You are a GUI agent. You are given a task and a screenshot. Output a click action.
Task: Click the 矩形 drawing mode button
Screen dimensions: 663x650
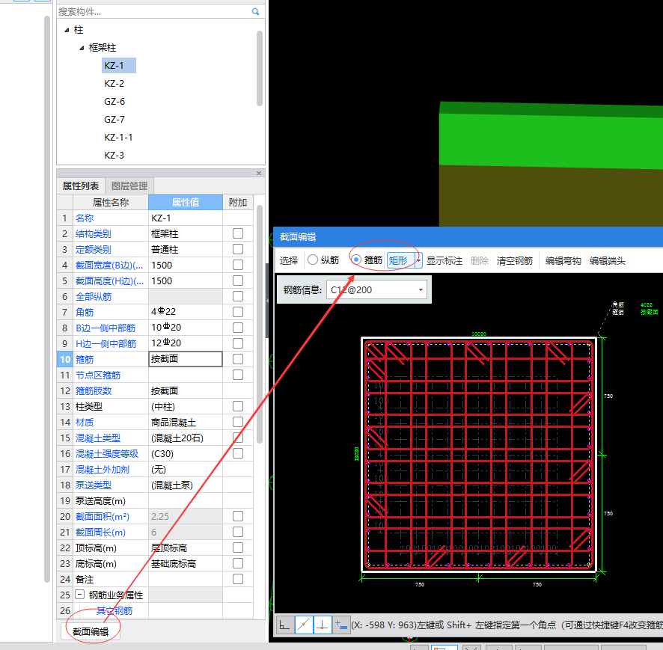coord(400,260)
